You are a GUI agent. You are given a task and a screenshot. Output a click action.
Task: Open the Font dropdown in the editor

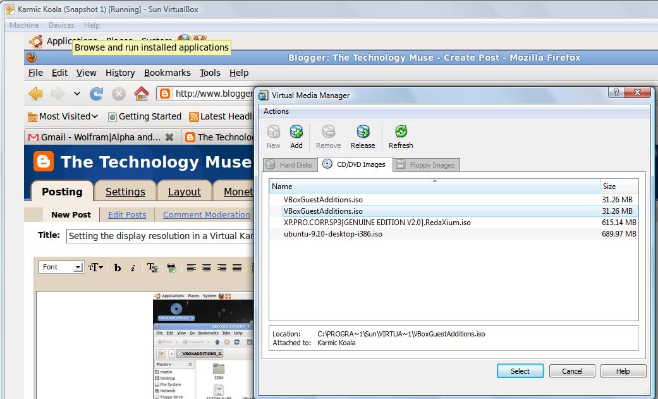[61, 267]
